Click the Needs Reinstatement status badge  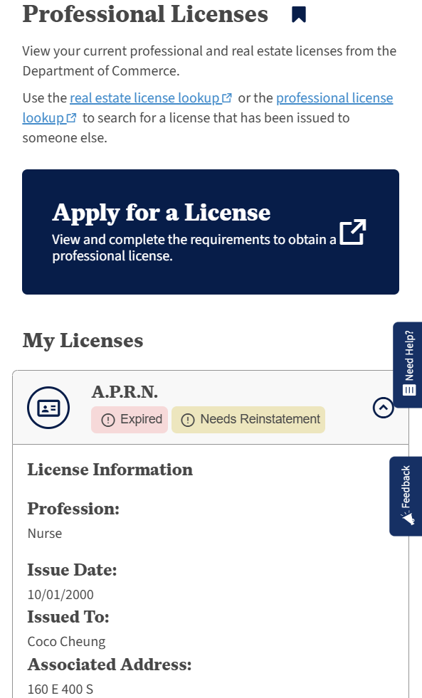(248, 419)
